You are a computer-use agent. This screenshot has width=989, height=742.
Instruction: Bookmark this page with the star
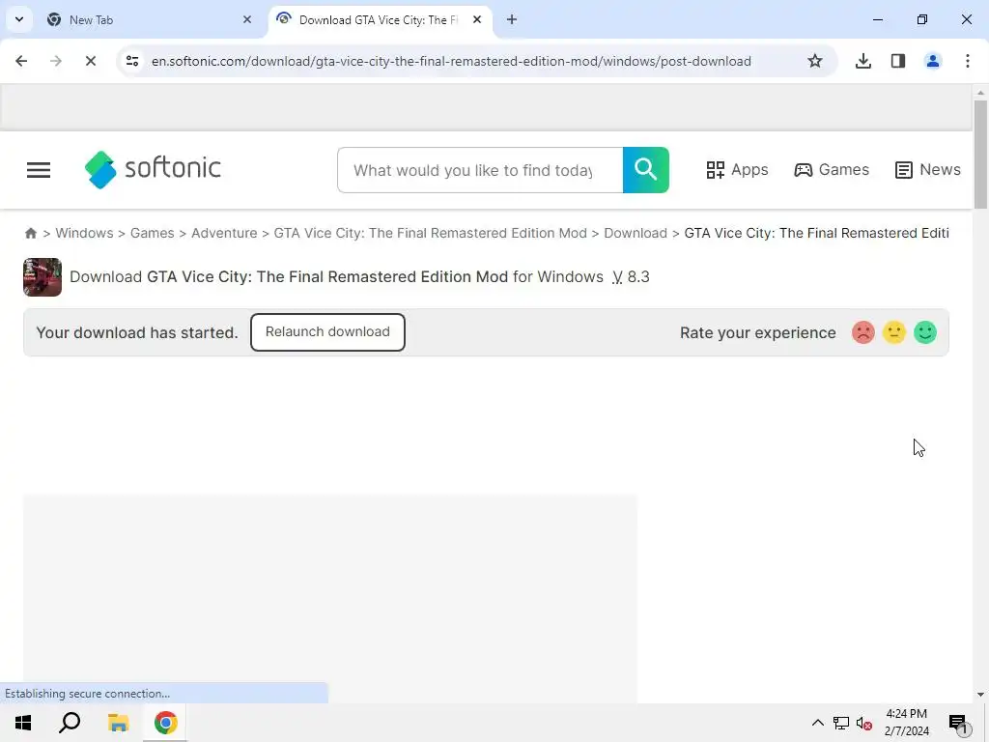pos(815,61)
